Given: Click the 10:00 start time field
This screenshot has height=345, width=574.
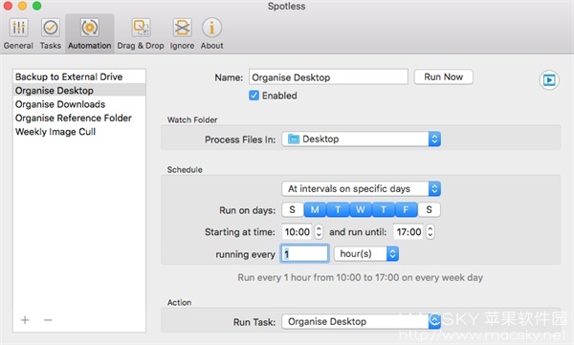Looking at the screenshot, I should (297, 231).
